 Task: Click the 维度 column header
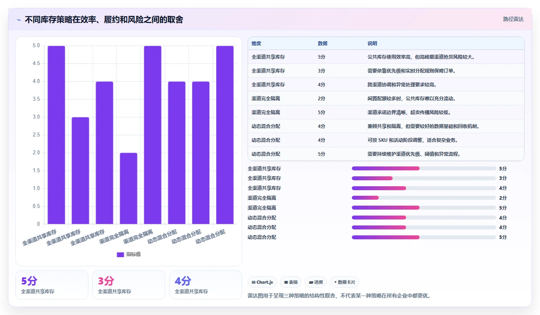pos(256,44)
